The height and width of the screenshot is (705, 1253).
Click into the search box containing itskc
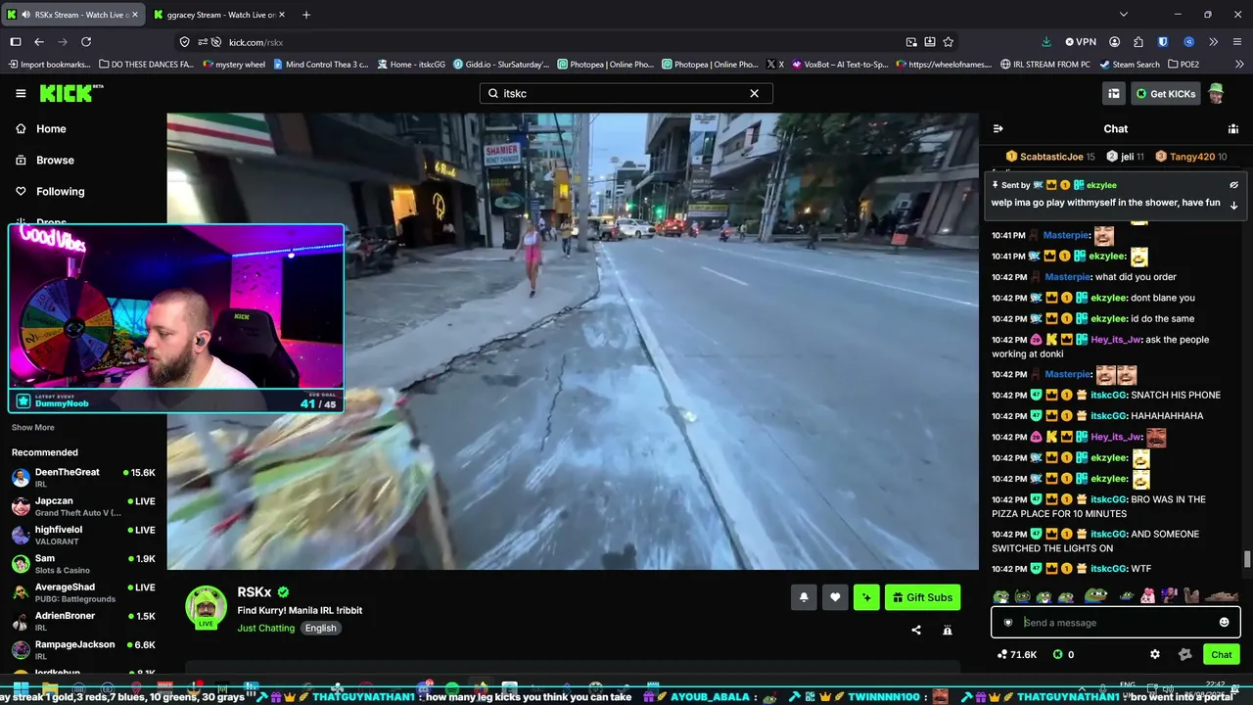coord(626,93)
